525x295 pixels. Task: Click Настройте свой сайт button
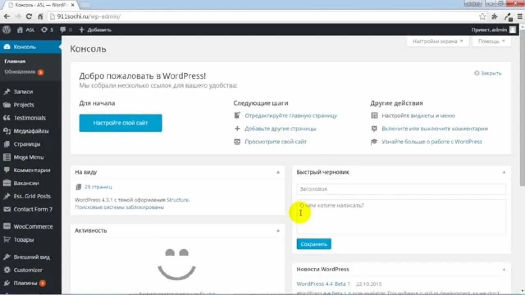pyautogui.click(x=121, y=123)
